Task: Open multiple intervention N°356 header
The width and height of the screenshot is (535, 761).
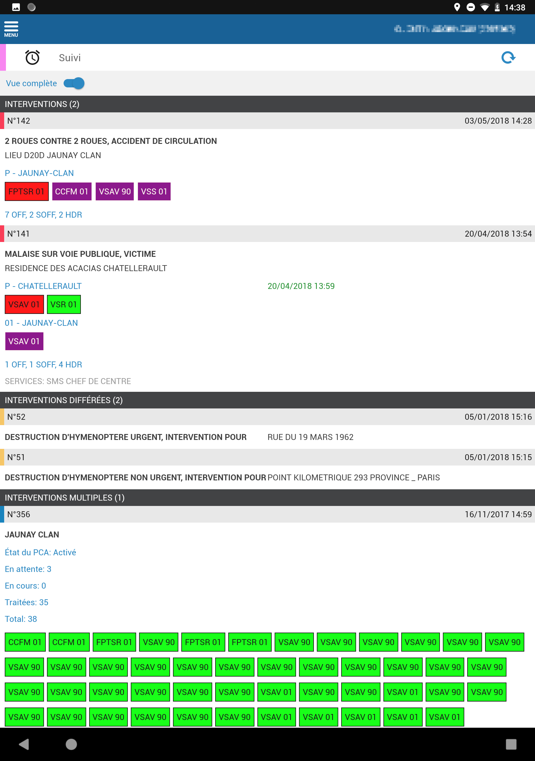Action: (x=267, y=514)
